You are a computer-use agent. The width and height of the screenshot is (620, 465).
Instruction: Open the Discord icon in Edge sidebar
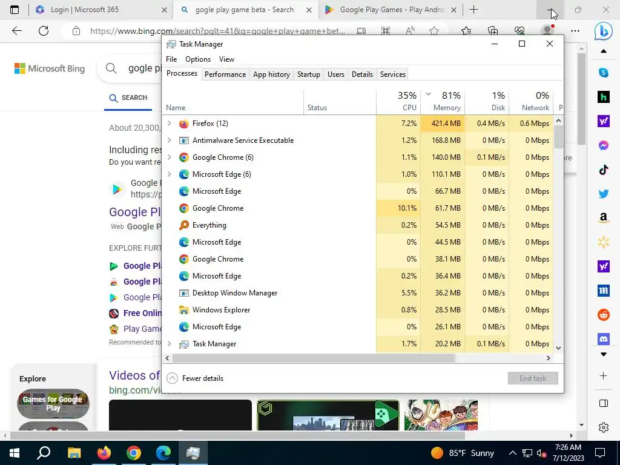604,339
